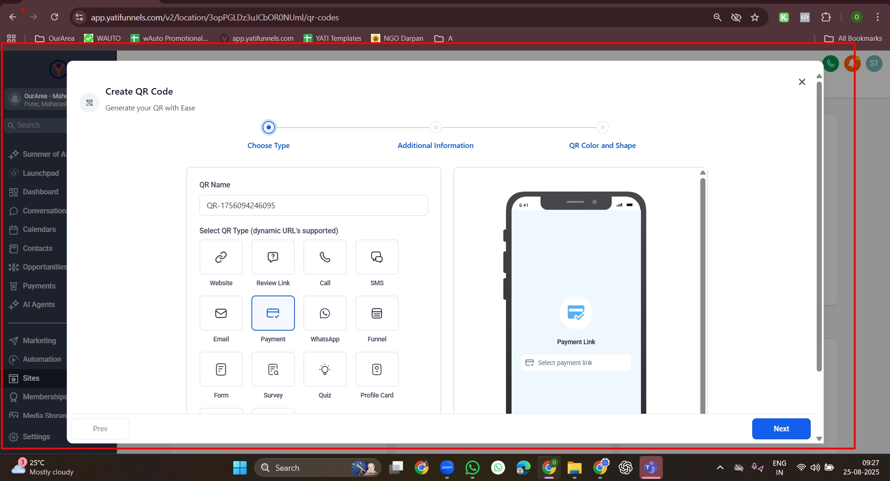890x481 pixels.
Task: Click the Choose Type step indicator
Action: 269,128
